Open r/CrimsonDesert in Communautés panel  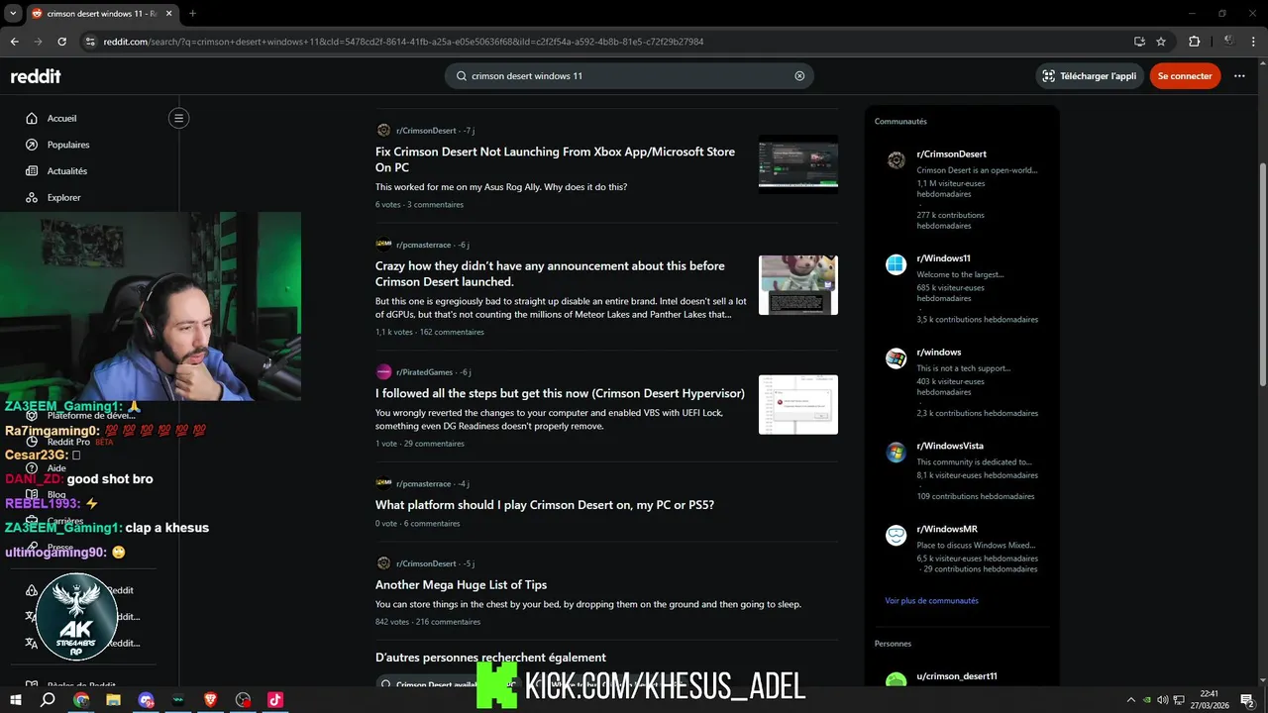click(951, 154)
